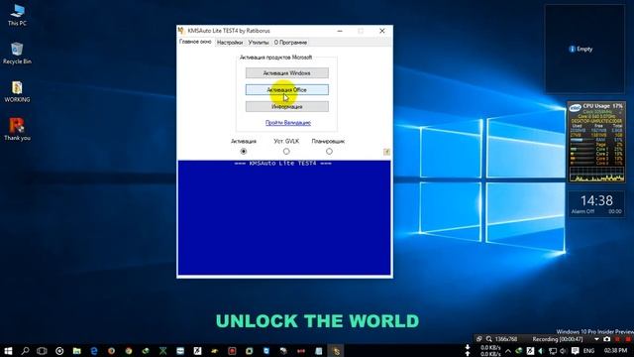
Task: Open taskbar Search magnifier
Action: (x=25, y=351)
